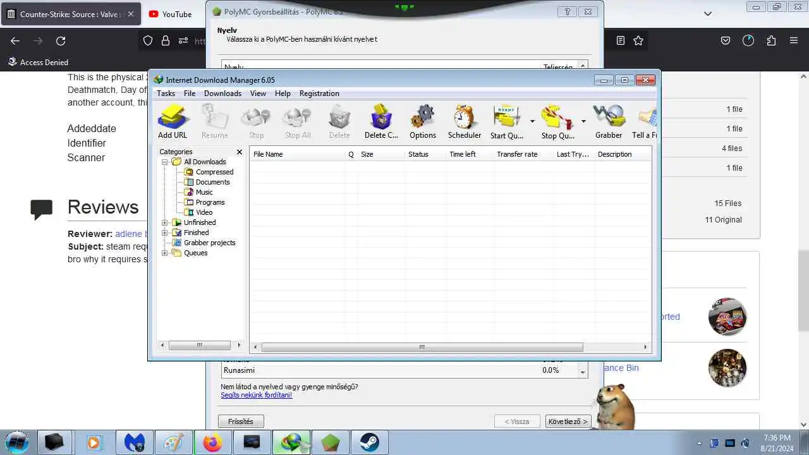Click PolyMC help question mark button
Screen dimensions: 809x455
click(x=567, y=11)
